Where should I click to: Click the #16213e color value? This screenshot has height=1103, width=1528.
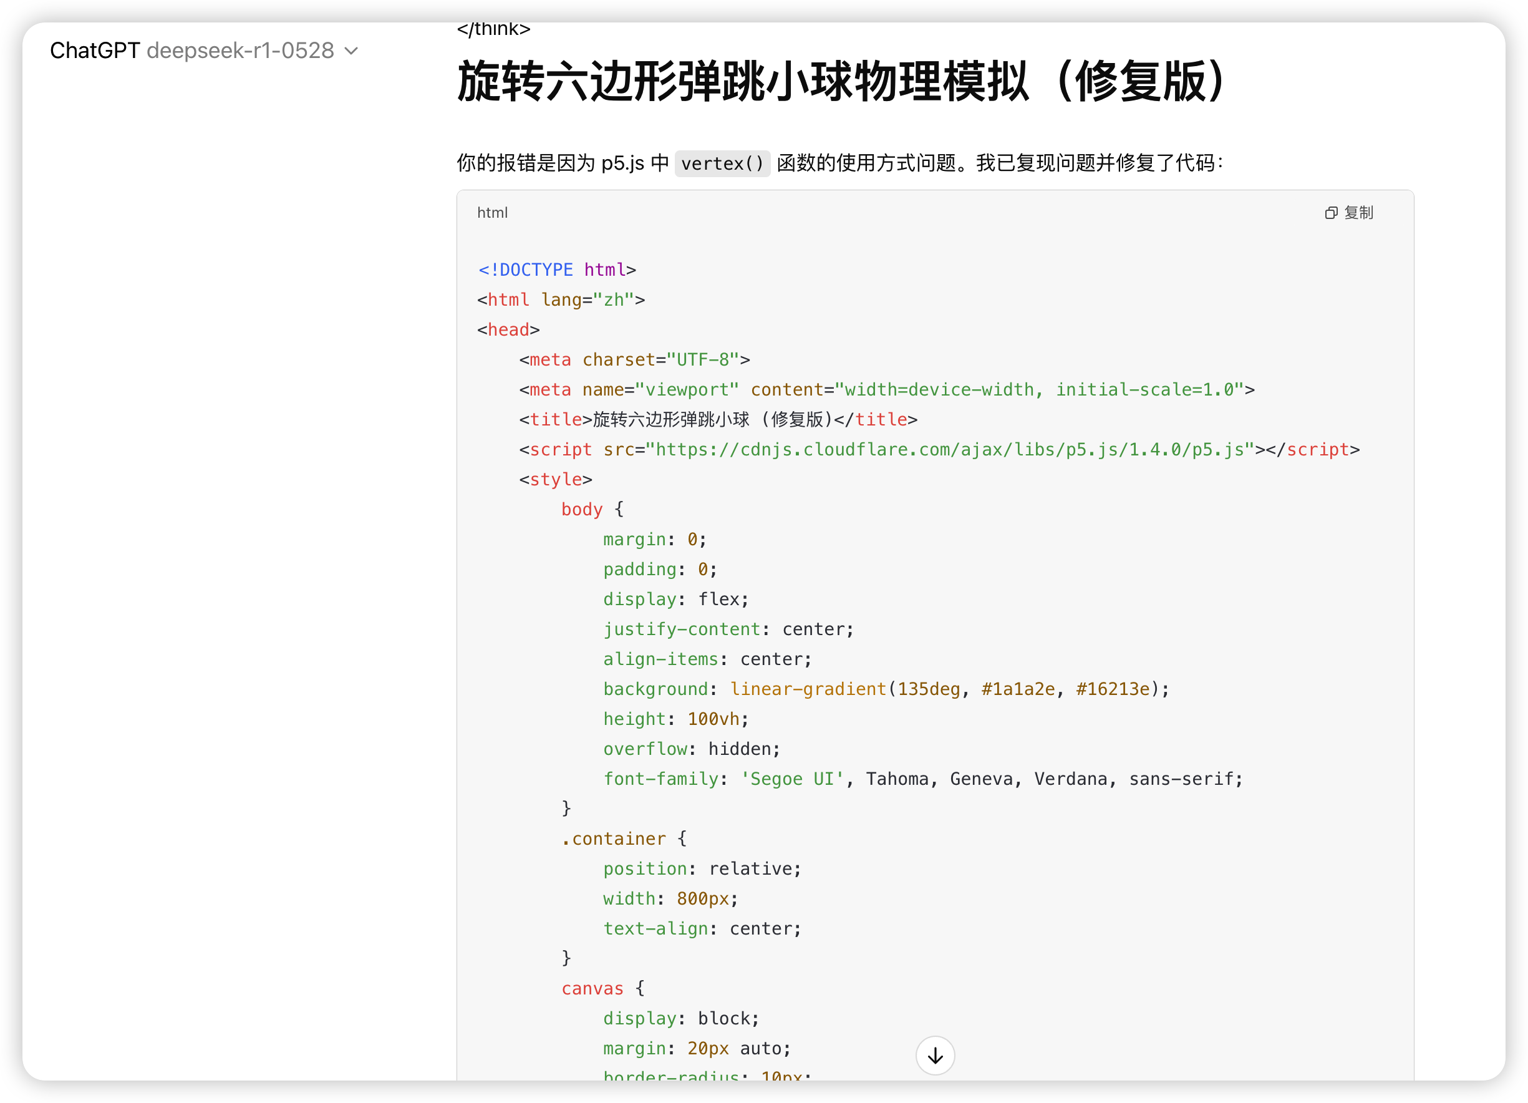[1112, 689]
